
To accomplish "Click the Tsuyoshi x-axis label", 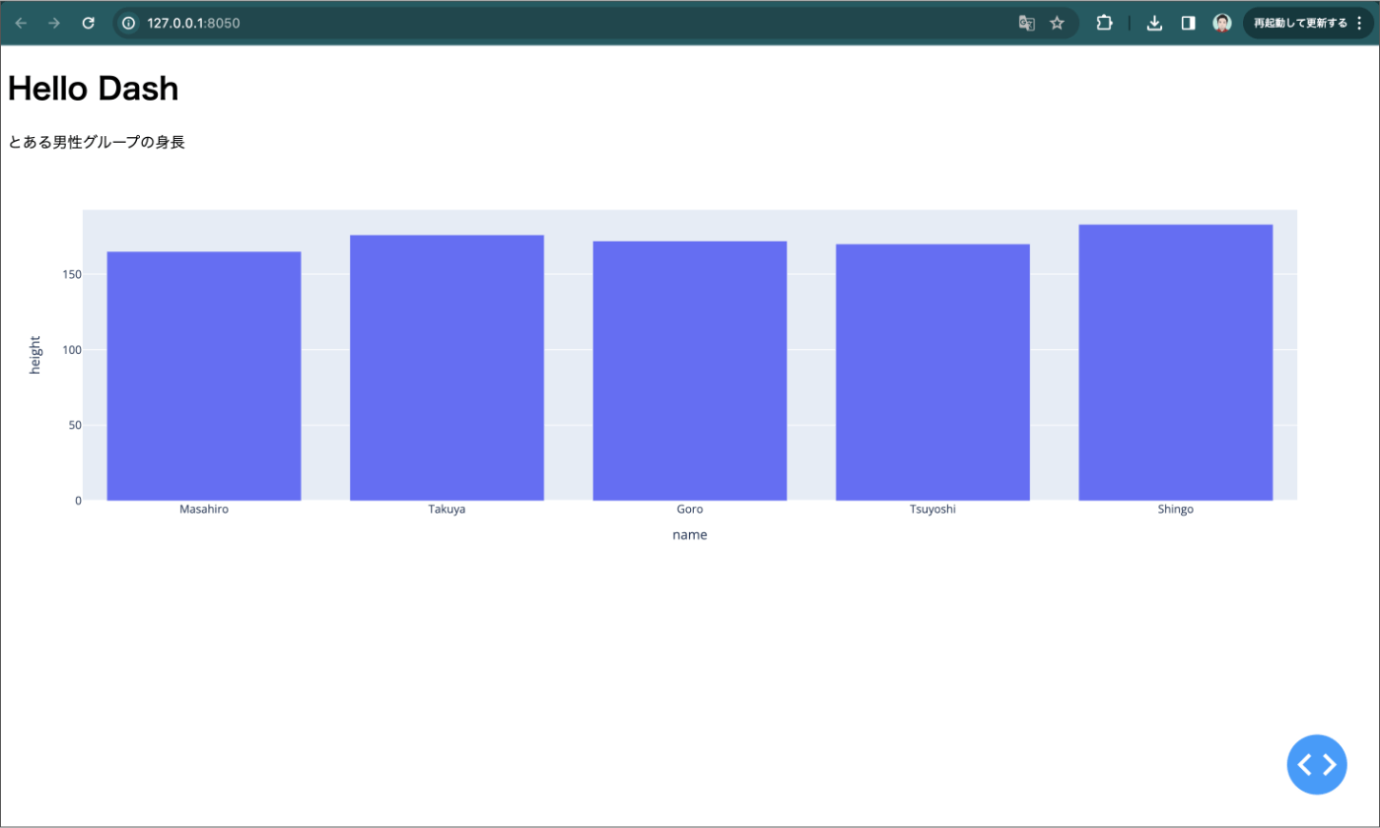I will (x=932, y=510).
